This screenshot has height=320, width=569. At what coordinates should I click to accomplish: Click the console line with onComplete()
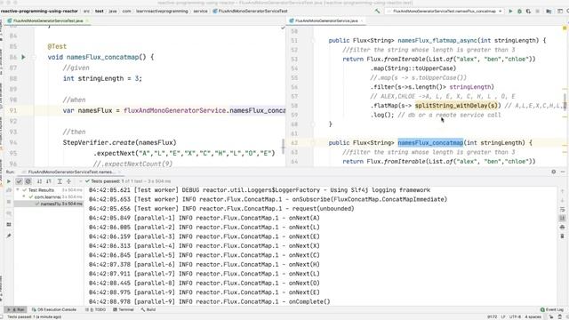(x=210, y=301)
